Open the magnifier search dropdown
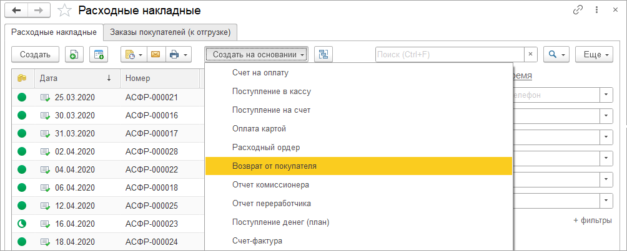627x251 pixels. coord(556,55)
